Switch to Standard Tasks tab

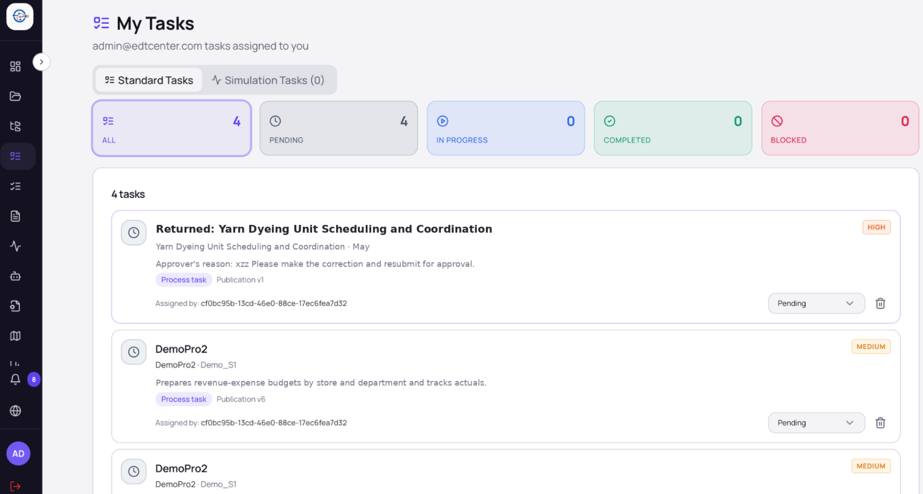pyautogui.click(x=149, y=80)
